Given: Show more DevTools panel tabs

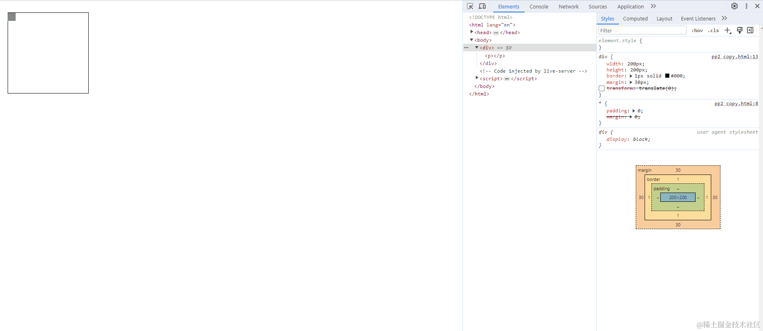Looking at the screenshot, I should pyautogui.click(x=653, y=6).
